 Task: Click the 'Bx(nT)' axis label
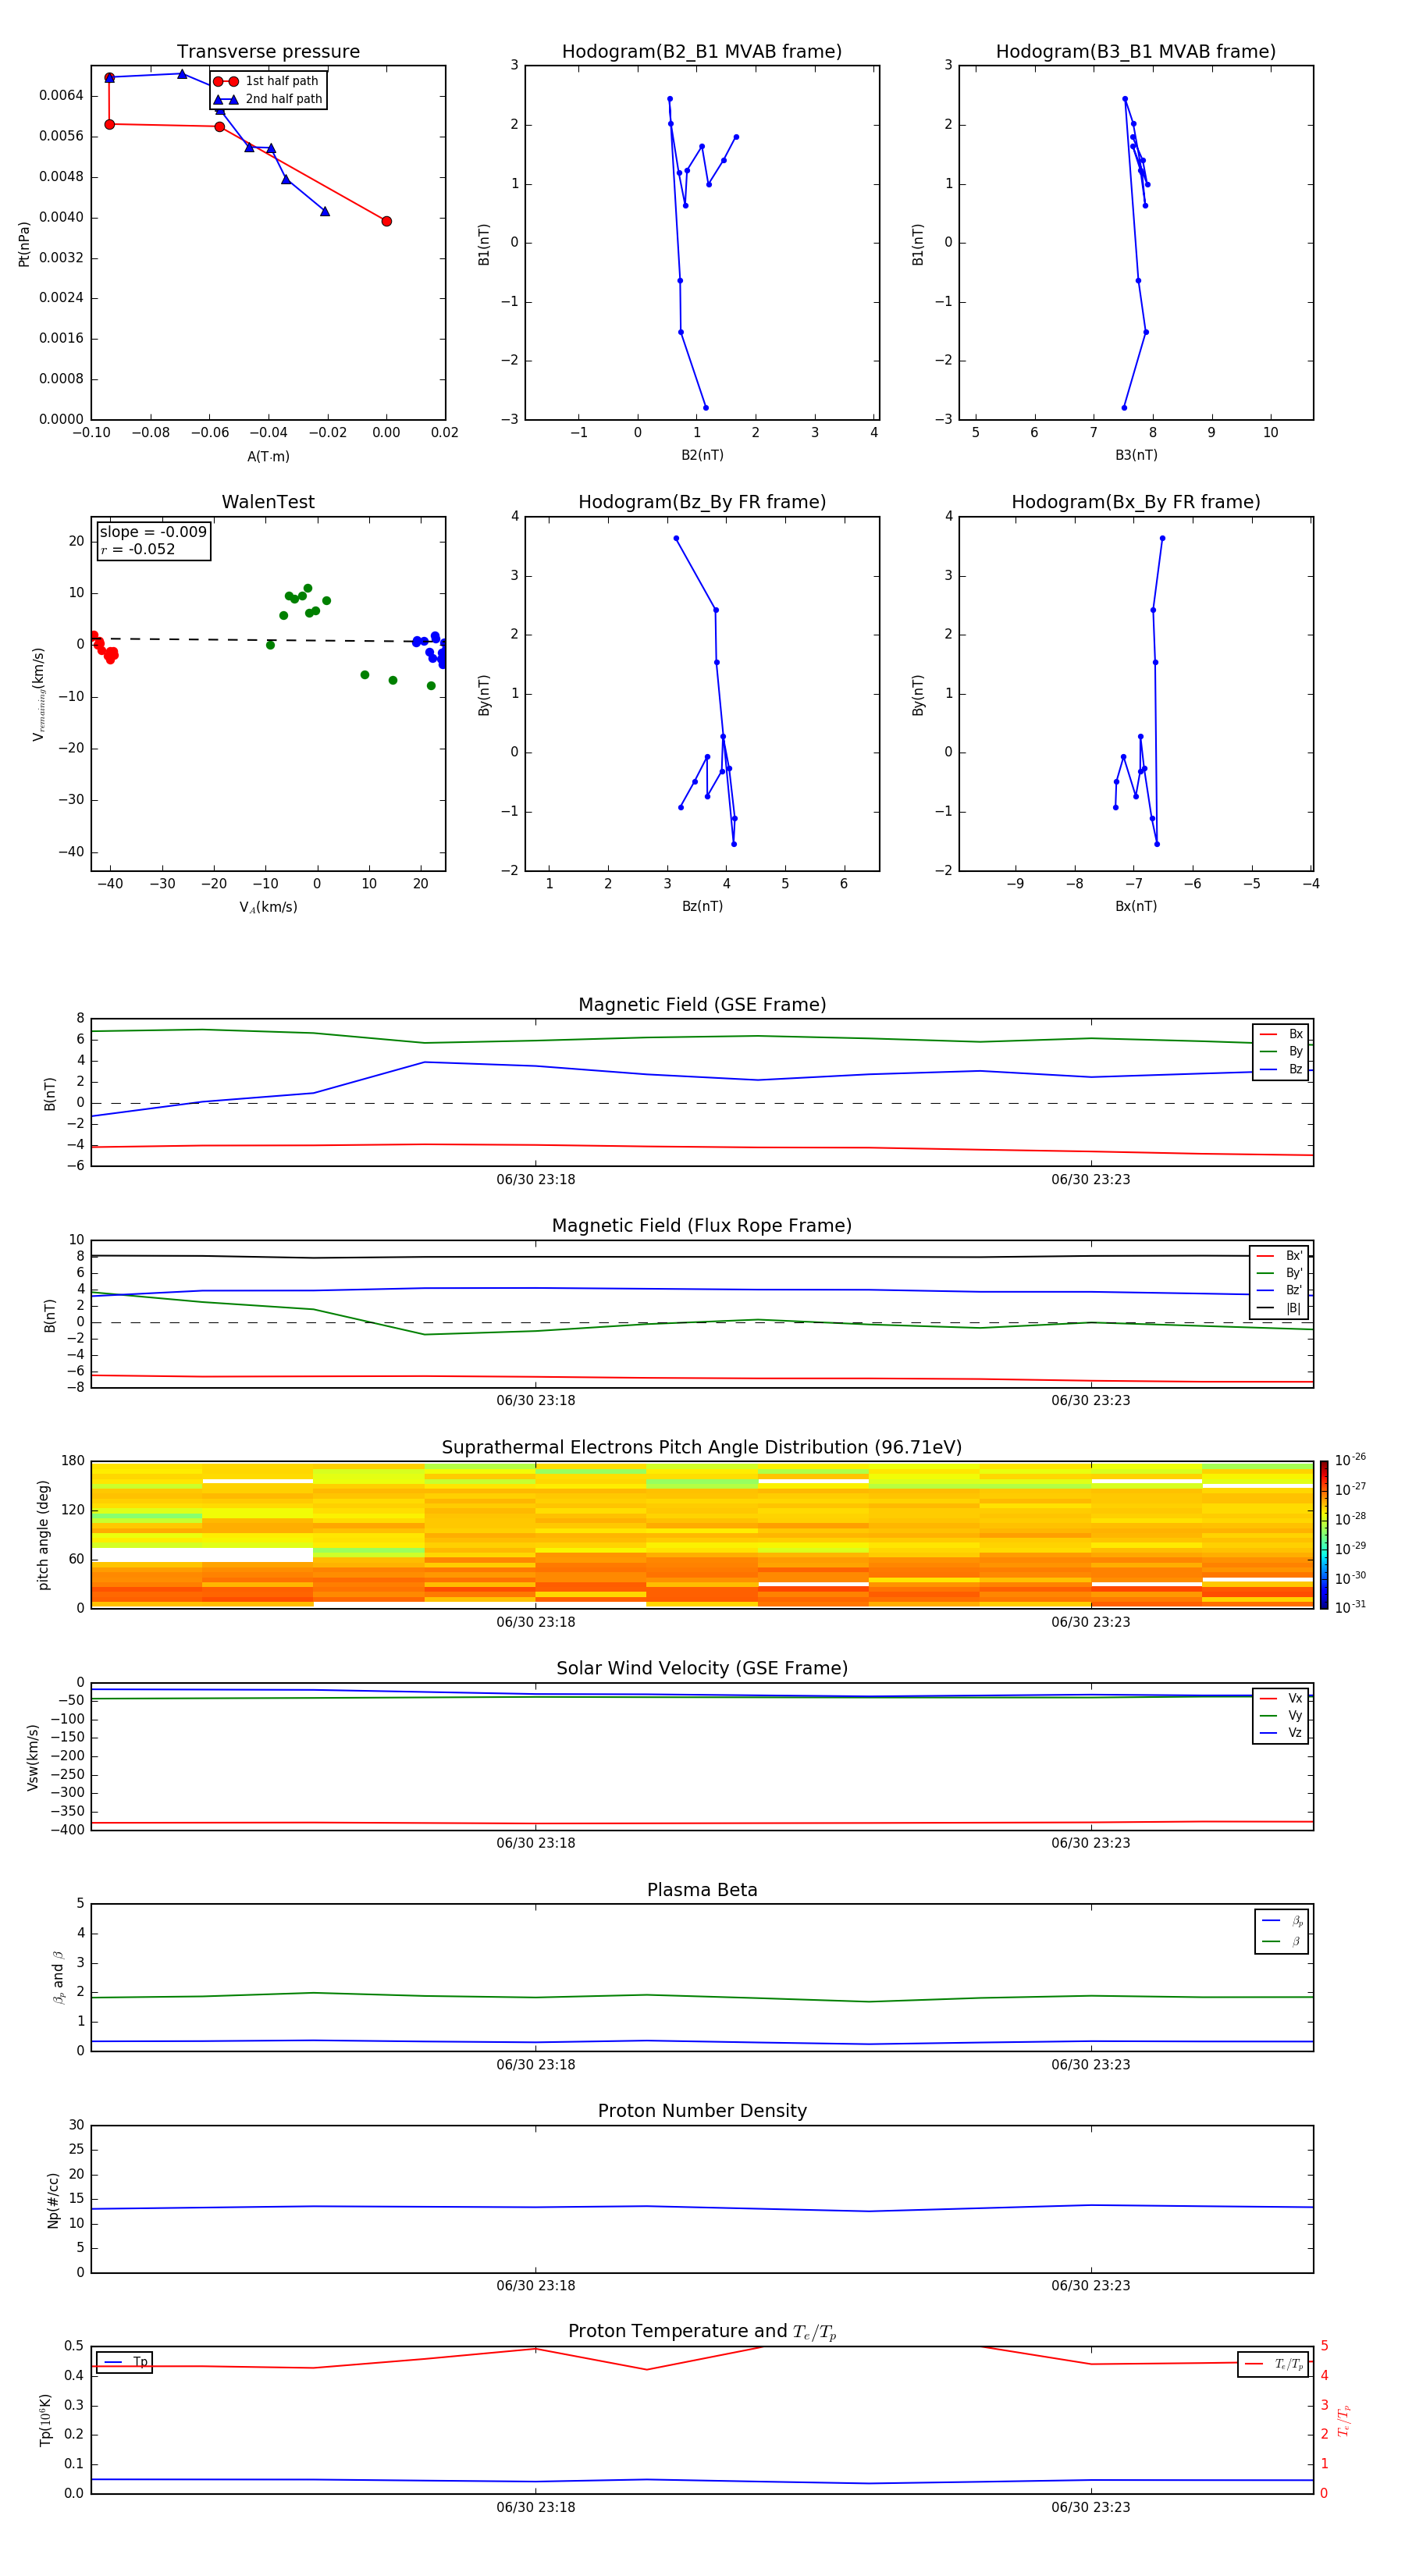tap(1136, 906)
